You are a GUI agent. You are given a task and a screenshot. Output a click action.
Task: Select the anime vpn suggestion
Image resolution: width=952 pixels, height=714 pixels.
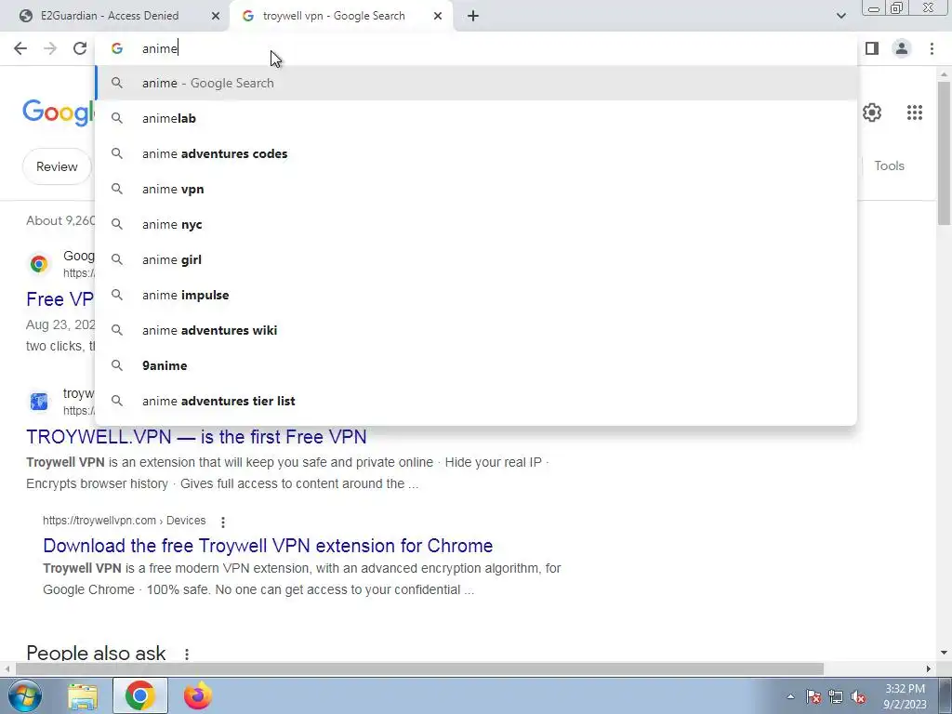(x=477, y=189)
